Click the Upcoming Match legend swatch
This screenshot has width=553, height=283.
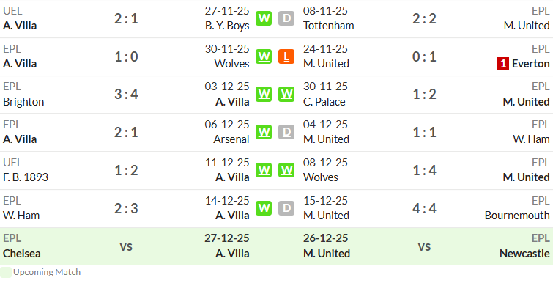pyautogui.click(x=6, y=273)
